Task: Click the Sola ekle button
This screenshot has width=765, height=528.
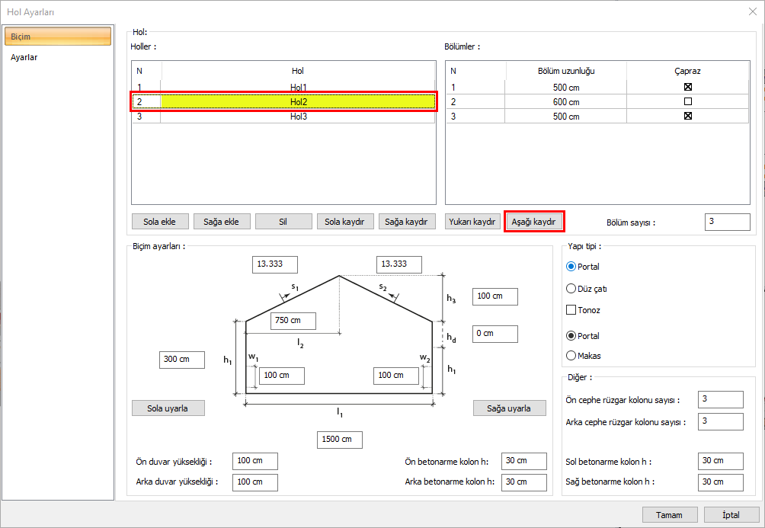Action: coord(159,222)
